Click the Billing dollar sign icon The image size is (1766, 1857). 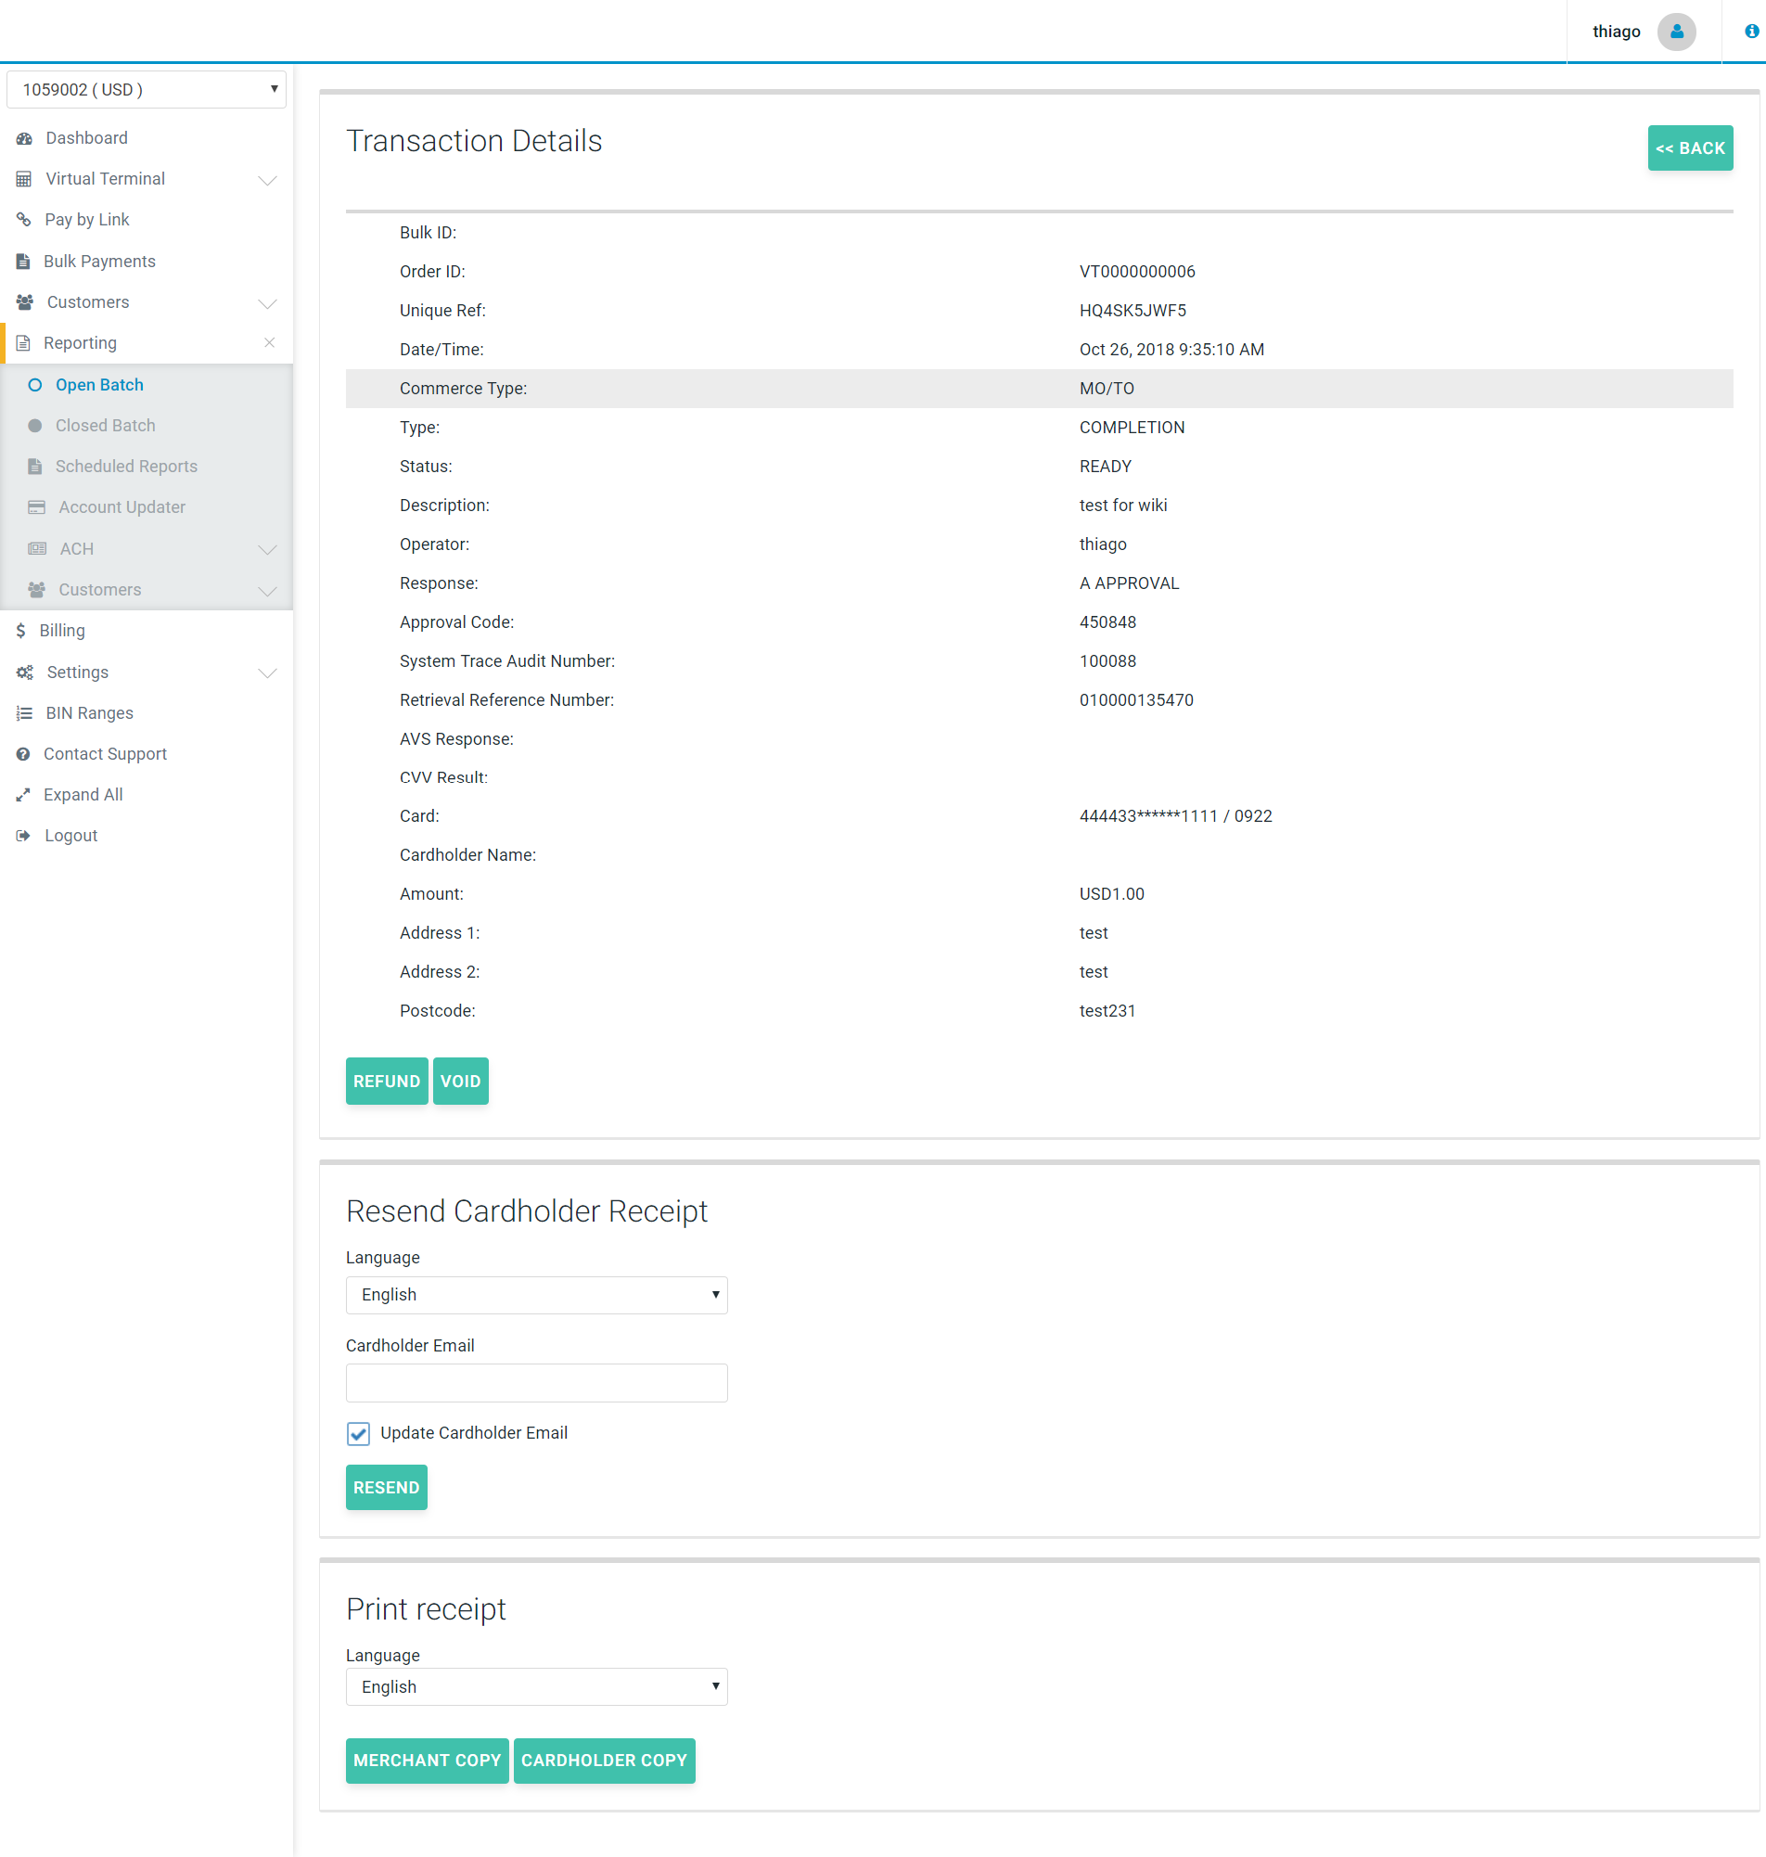click(20, 631)
